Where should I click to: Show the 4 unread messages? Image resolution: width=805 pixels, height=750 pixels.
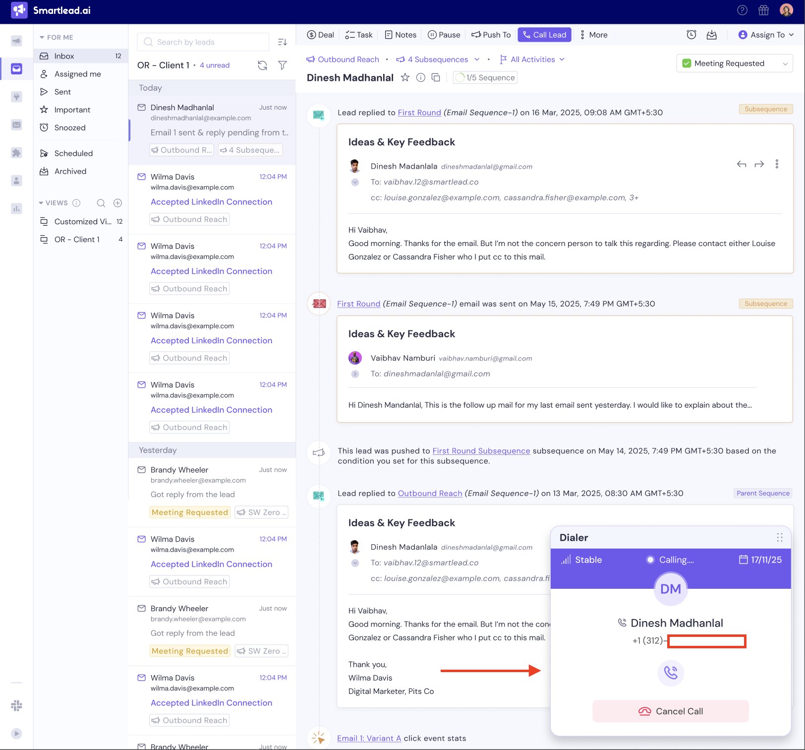[x=215, y=65]
